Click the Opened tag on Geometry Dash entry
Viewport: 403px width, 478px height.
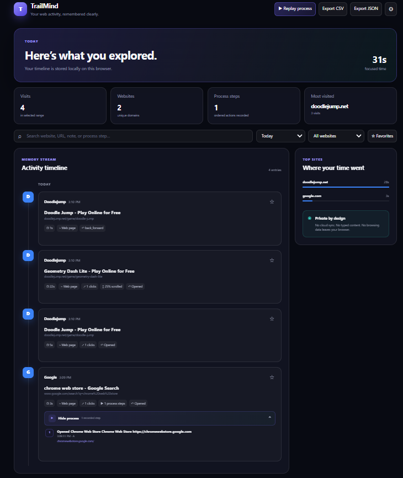pos(135,286)
